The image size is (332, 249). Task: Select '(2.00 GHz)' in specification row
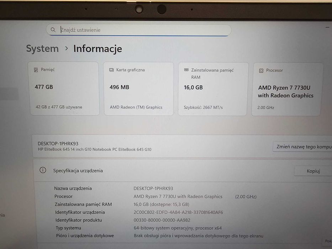tap(246, 196)
